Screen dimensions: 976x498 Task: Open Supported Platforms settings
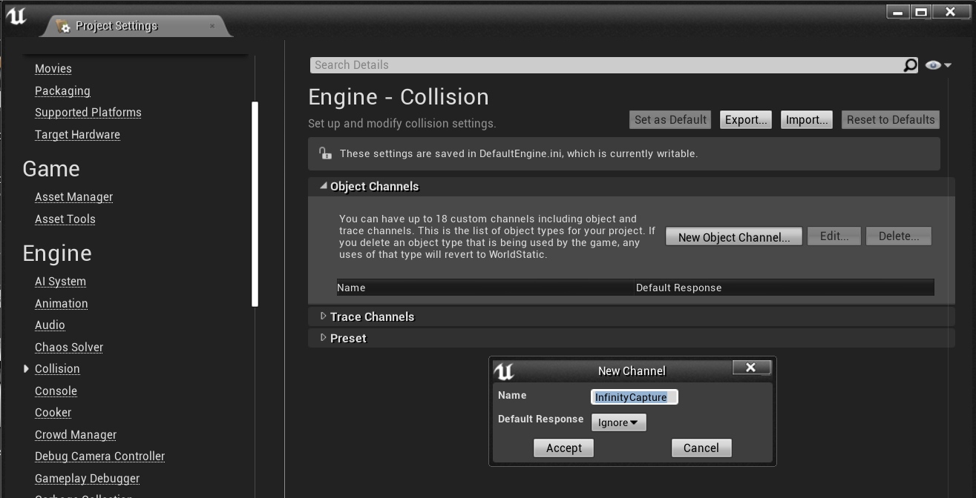[x=88, y=113]
